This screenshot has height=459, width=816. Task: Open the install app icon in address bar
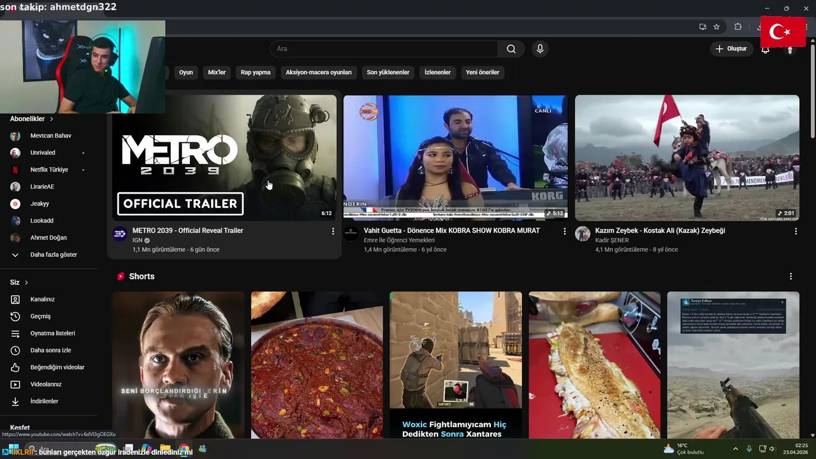703,27
